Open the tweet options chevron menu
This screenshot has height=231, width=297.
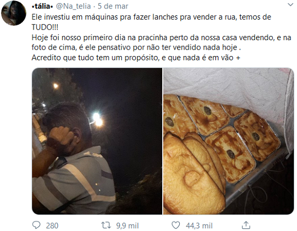pos(291,5)
